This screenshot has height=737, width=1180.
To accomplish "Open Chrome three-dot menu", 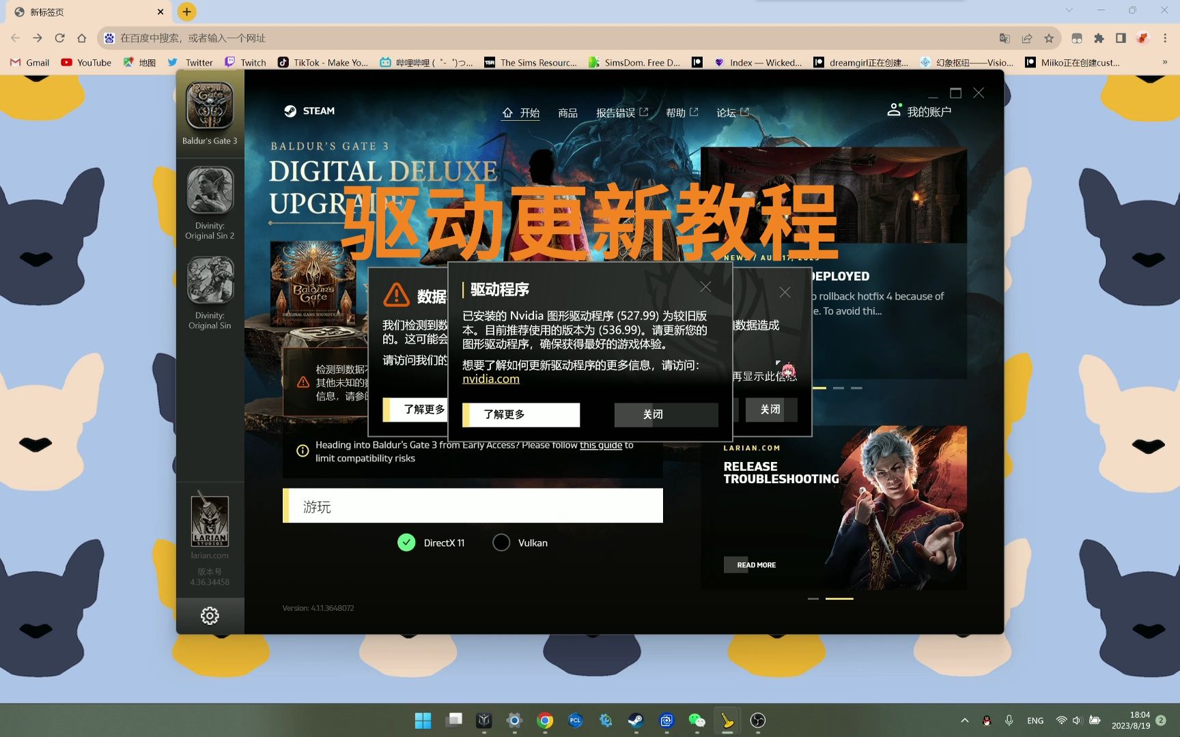I will click(1165, 38).
